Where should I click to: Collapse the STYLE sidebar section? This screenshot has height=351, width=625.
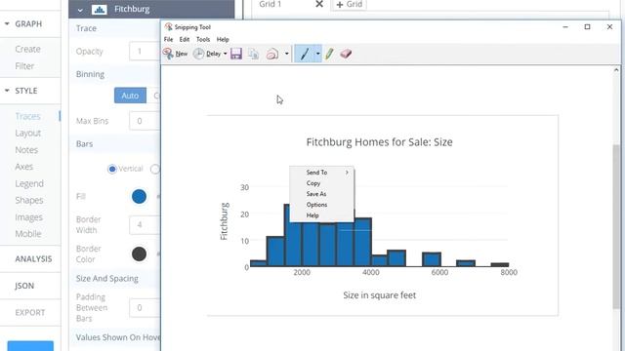click(7, 91)
